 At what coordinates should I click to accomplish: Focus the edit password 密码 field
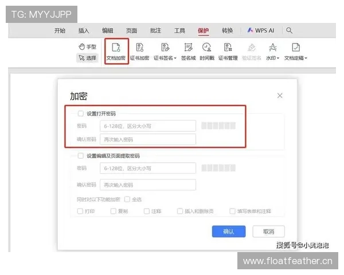[148, 168]
